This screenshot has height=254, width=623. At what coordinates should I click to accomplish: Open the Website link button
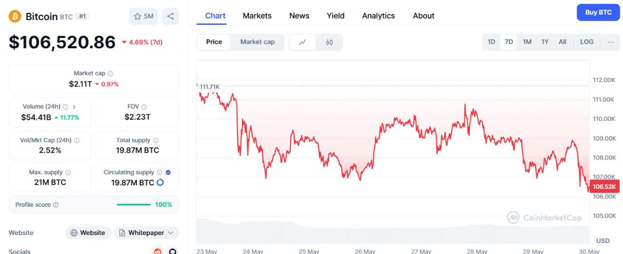[87, 233]
